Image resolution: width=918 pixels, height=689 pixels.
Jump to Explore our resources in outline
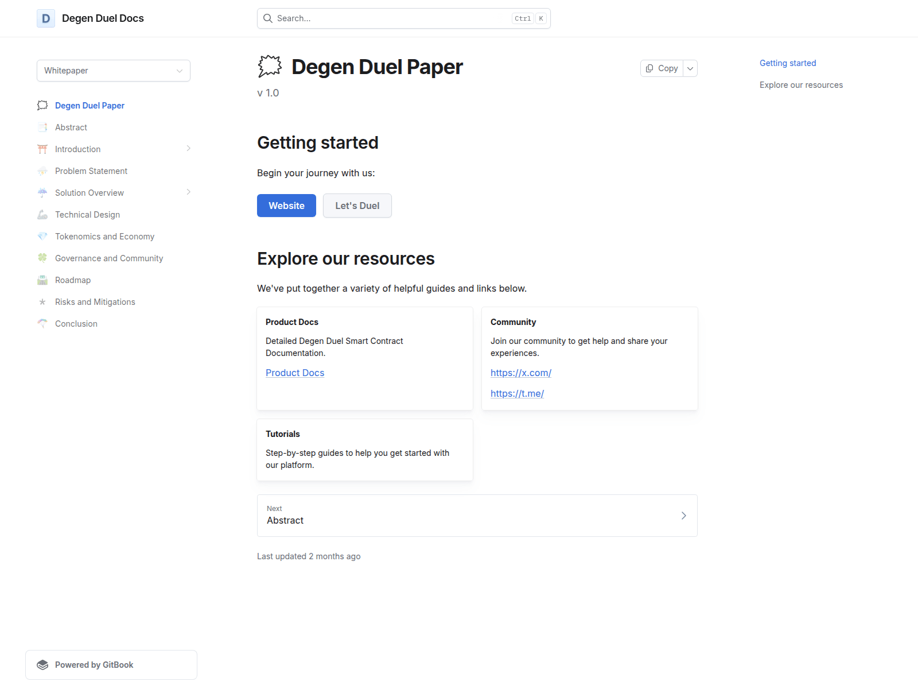pyautogui.click(x=801, y=85)
